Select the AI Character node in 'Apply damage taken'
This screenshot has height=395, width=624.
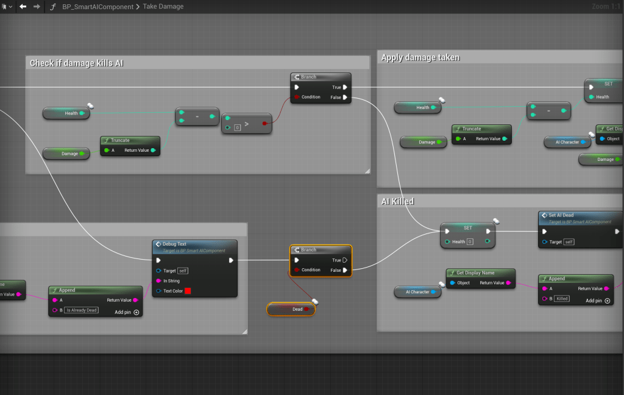[x=567, y=142]
